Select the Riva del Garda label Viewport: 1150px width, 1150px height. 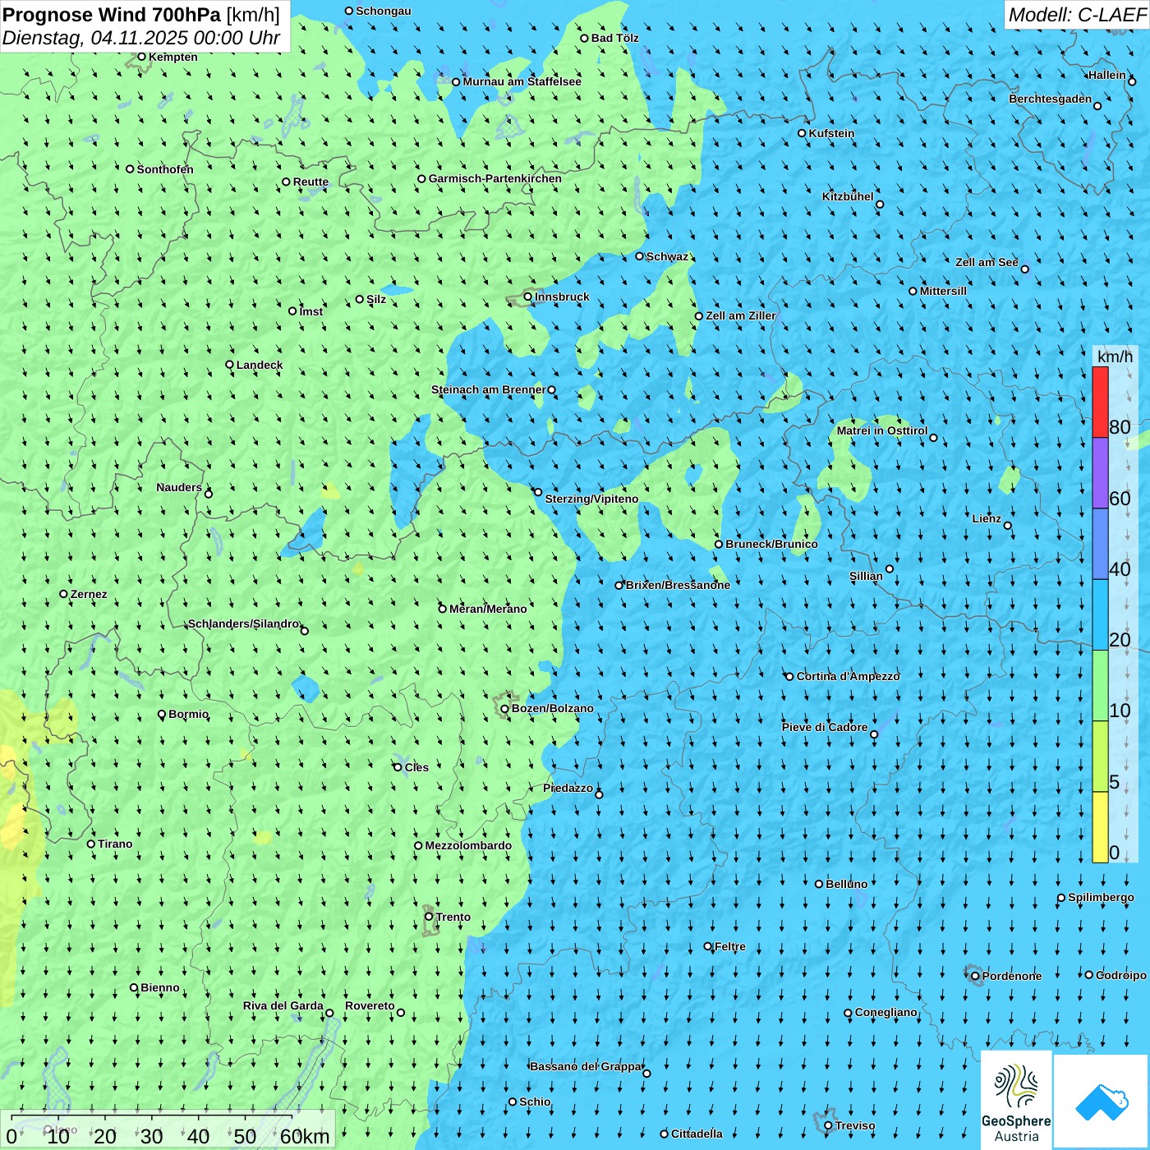click(x=283, y=1005)
